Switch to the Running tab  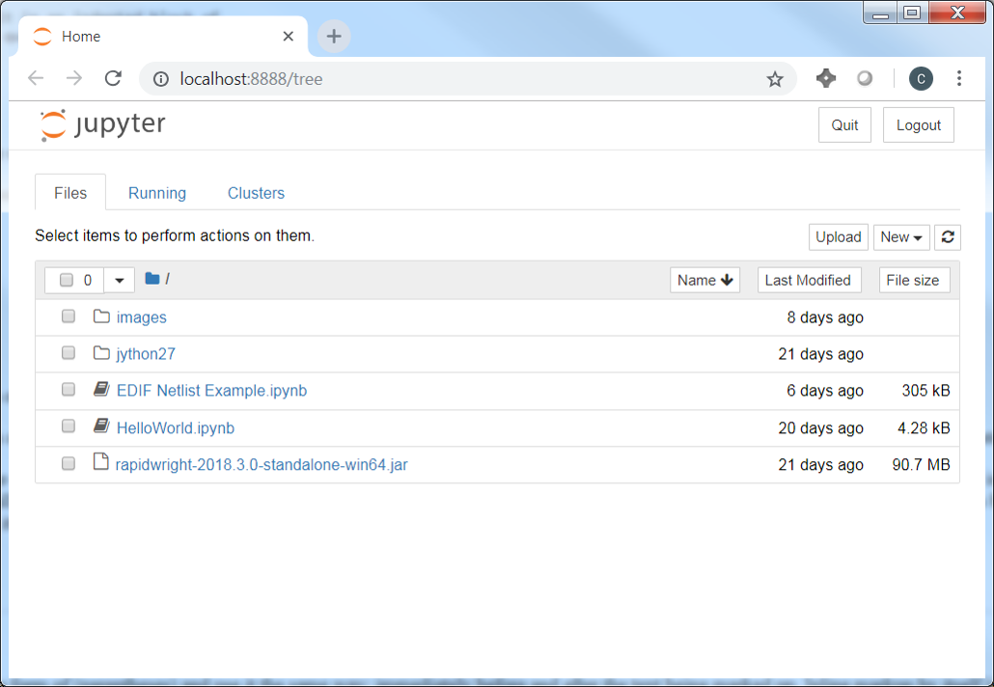click(157, 193)
